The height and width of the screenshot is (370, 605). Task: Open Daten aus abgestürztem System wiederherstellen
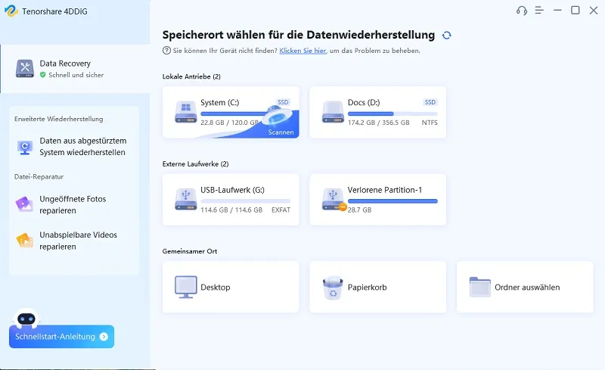coord(74,146)
